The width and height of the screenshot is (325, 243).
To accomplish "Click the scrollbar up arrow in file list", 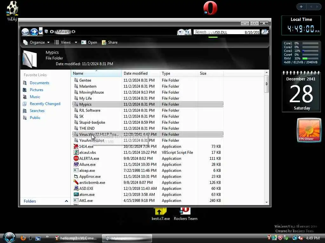I will pyautogui.click(x=267, y=72).
